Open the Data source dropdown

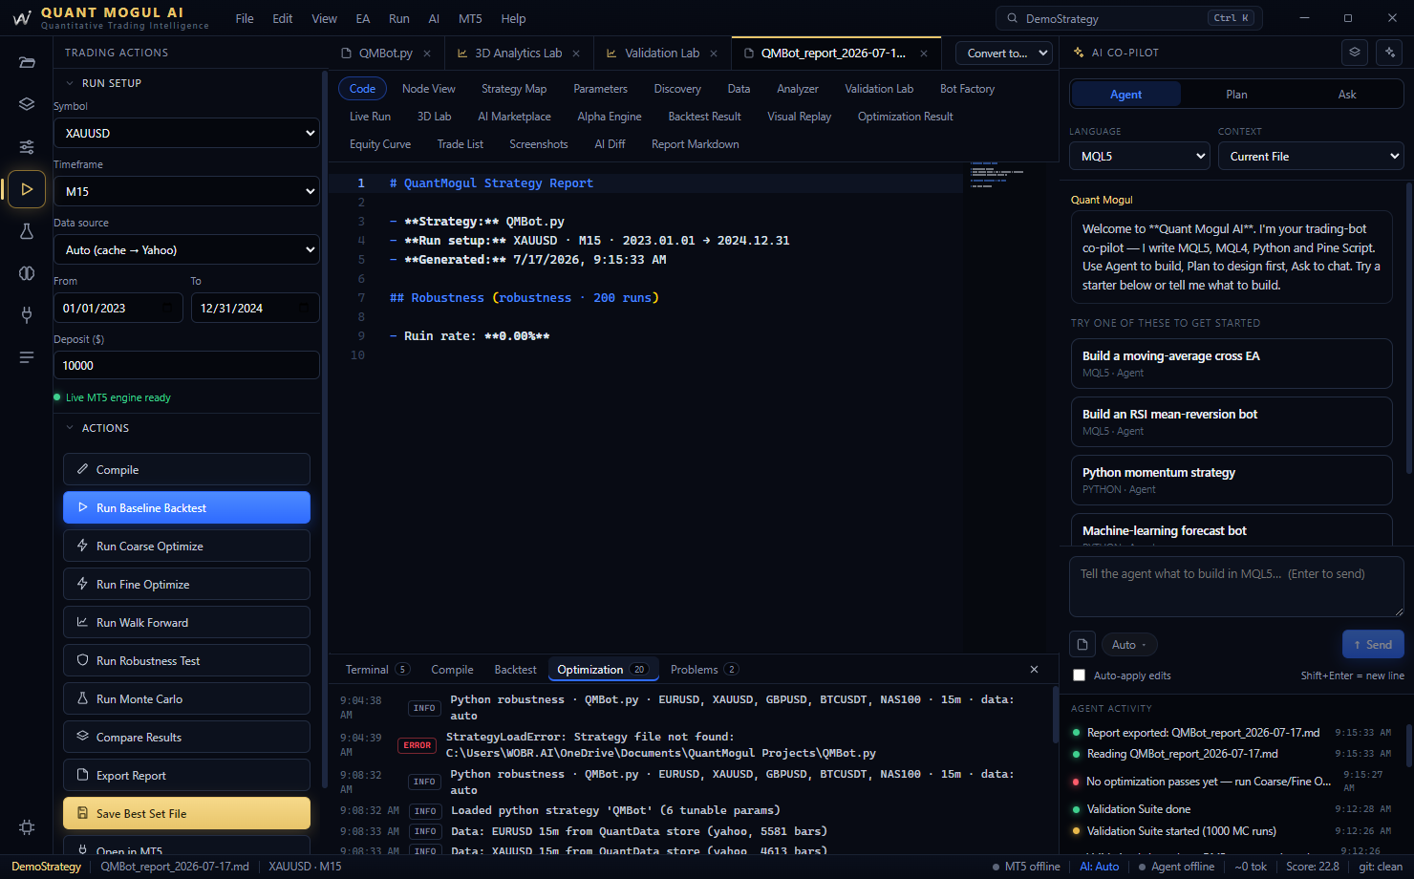tap(186, 249)
